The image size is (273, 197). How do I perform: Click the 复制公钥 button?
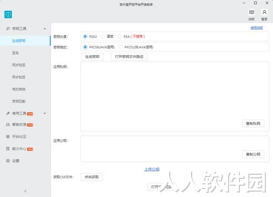tap(253, 154)
